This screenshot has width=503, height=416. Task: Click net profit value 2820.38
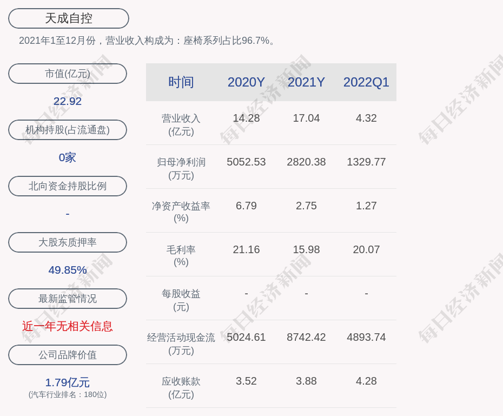[306, 162]
